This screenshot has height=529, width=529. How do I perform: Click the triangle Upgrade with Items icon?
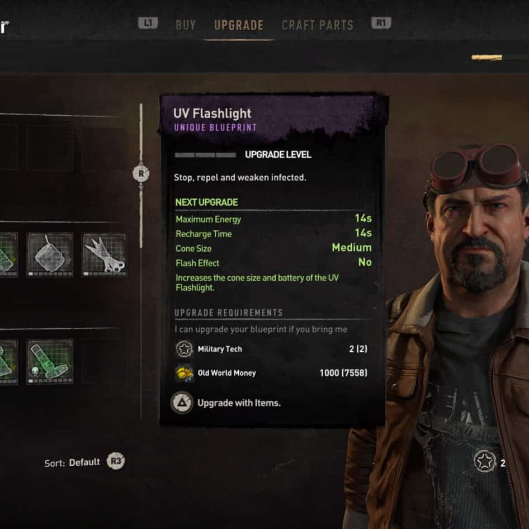coord(182,403)
